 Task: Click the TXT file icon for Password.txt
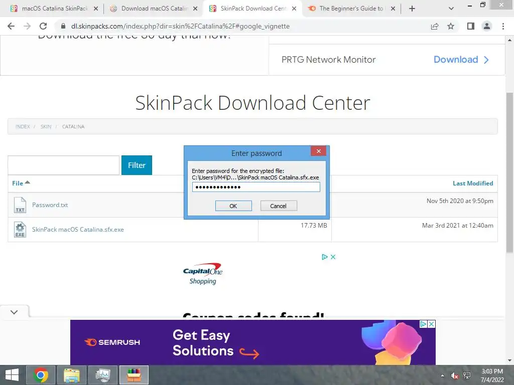20,205
